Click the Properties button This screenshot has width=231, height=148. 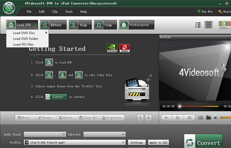[113, 118]
